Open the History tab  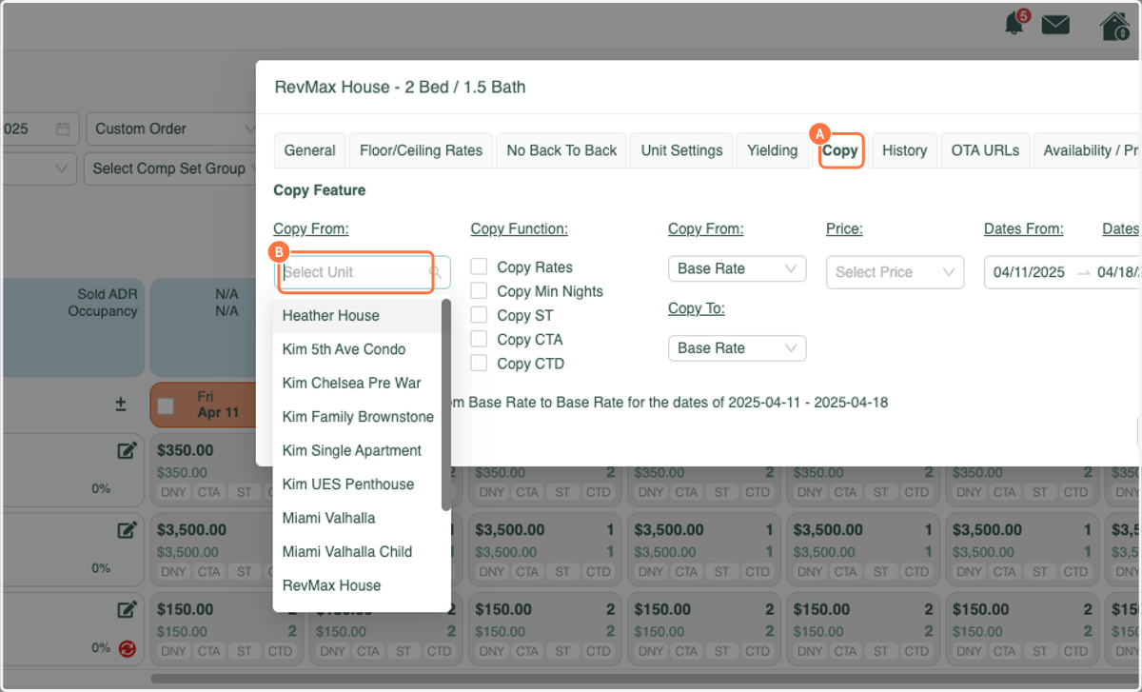coord(904,150)
